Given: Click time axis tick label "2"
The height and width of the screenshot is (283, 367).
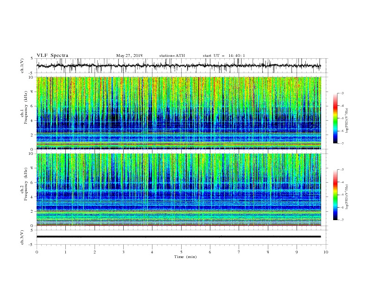Looking at the screenshot, I should tap(95, 252).
